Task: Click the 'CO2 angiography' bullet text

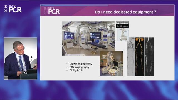Action: (x=79, y=67)
